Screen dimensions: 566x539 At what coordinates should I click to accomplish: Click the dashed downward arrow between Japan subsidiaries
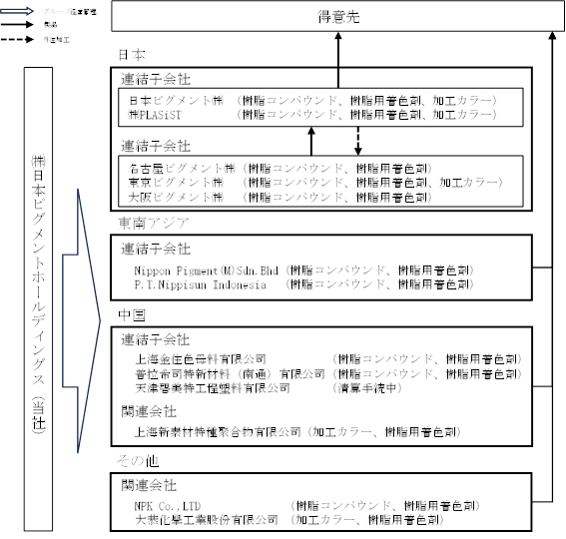357,141
